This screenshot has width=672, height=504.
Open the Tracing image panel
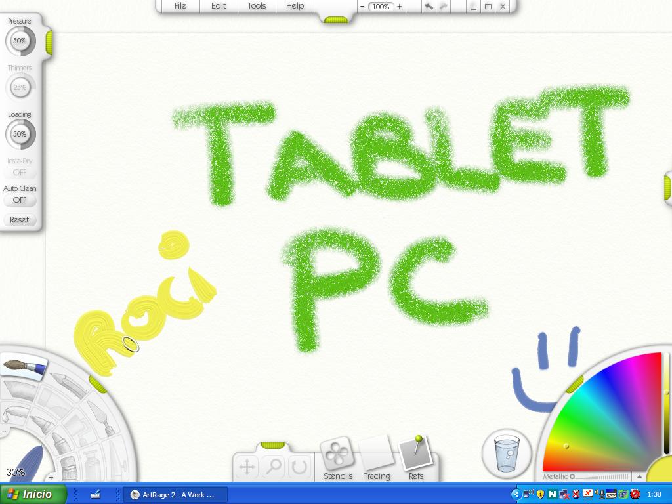coord(377,459)
